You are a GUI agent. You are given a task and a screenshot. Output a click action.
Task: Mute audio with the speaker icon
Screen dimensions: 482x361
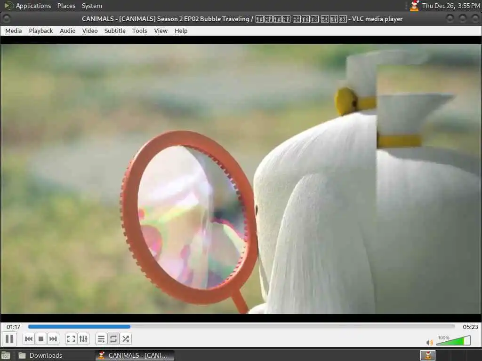pyautogui.click(x=429, y=342)
